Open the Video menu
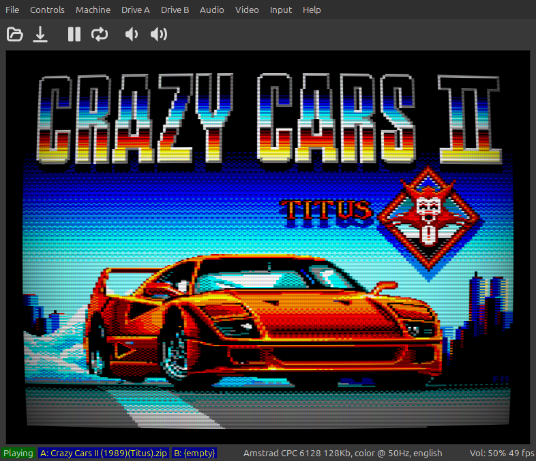 (x=247, y=10)
